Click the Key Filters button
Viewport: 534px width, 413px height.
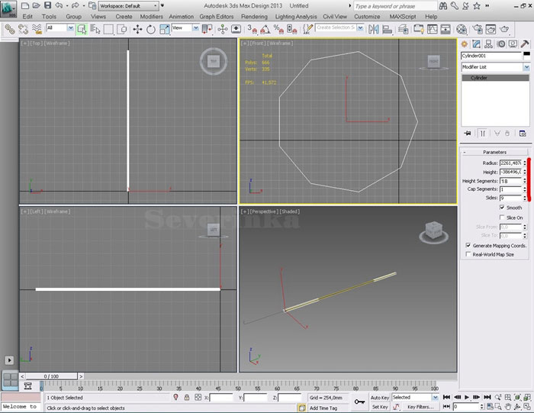tap(421, 407)
